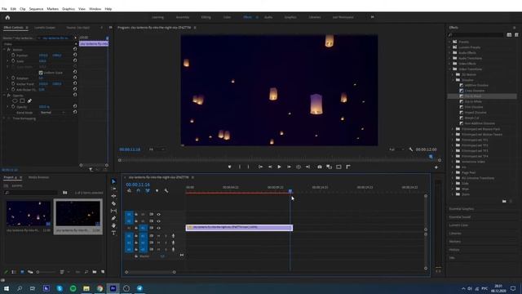Open Essential Graphics panel
This screenshot has height=294, width=522.
(462, 209)
